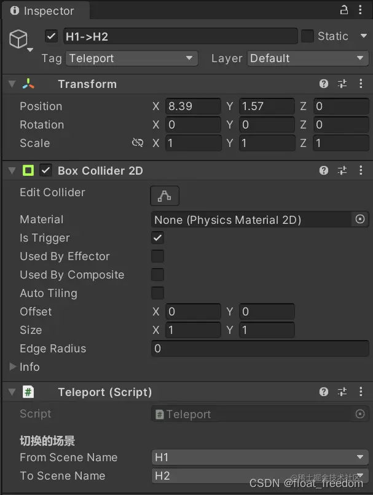
Task: Open Teleport script more options menu
Action: pyautogui.click(x=361, y=392)
